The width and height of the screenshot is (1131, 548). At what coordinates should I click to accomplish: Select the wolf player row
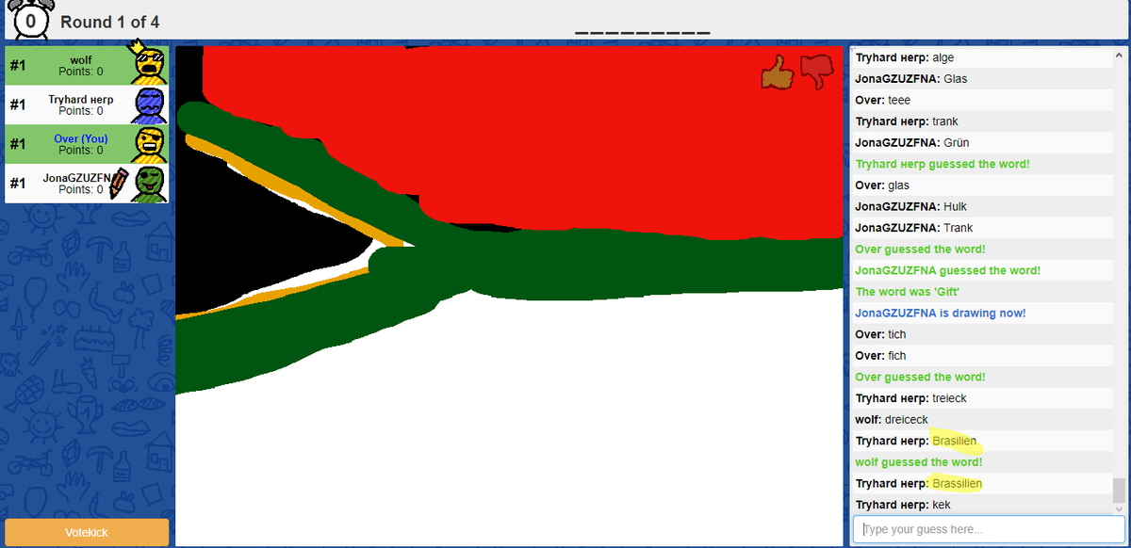[87, 66]
